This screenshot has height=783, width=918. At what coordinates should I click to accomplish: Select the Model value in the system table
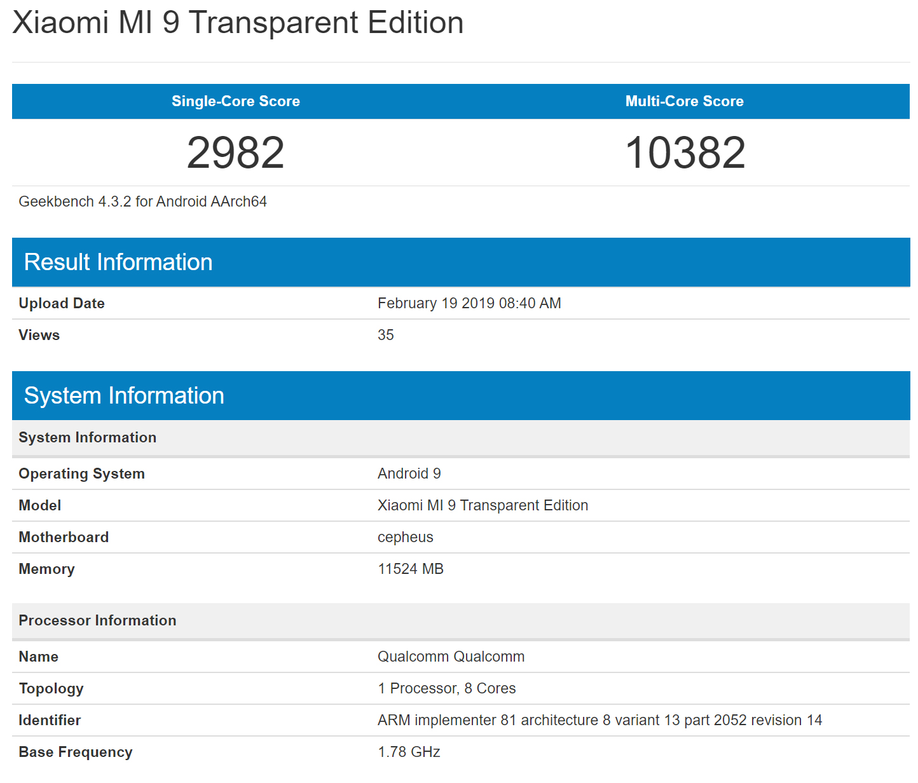coord(483,505)
